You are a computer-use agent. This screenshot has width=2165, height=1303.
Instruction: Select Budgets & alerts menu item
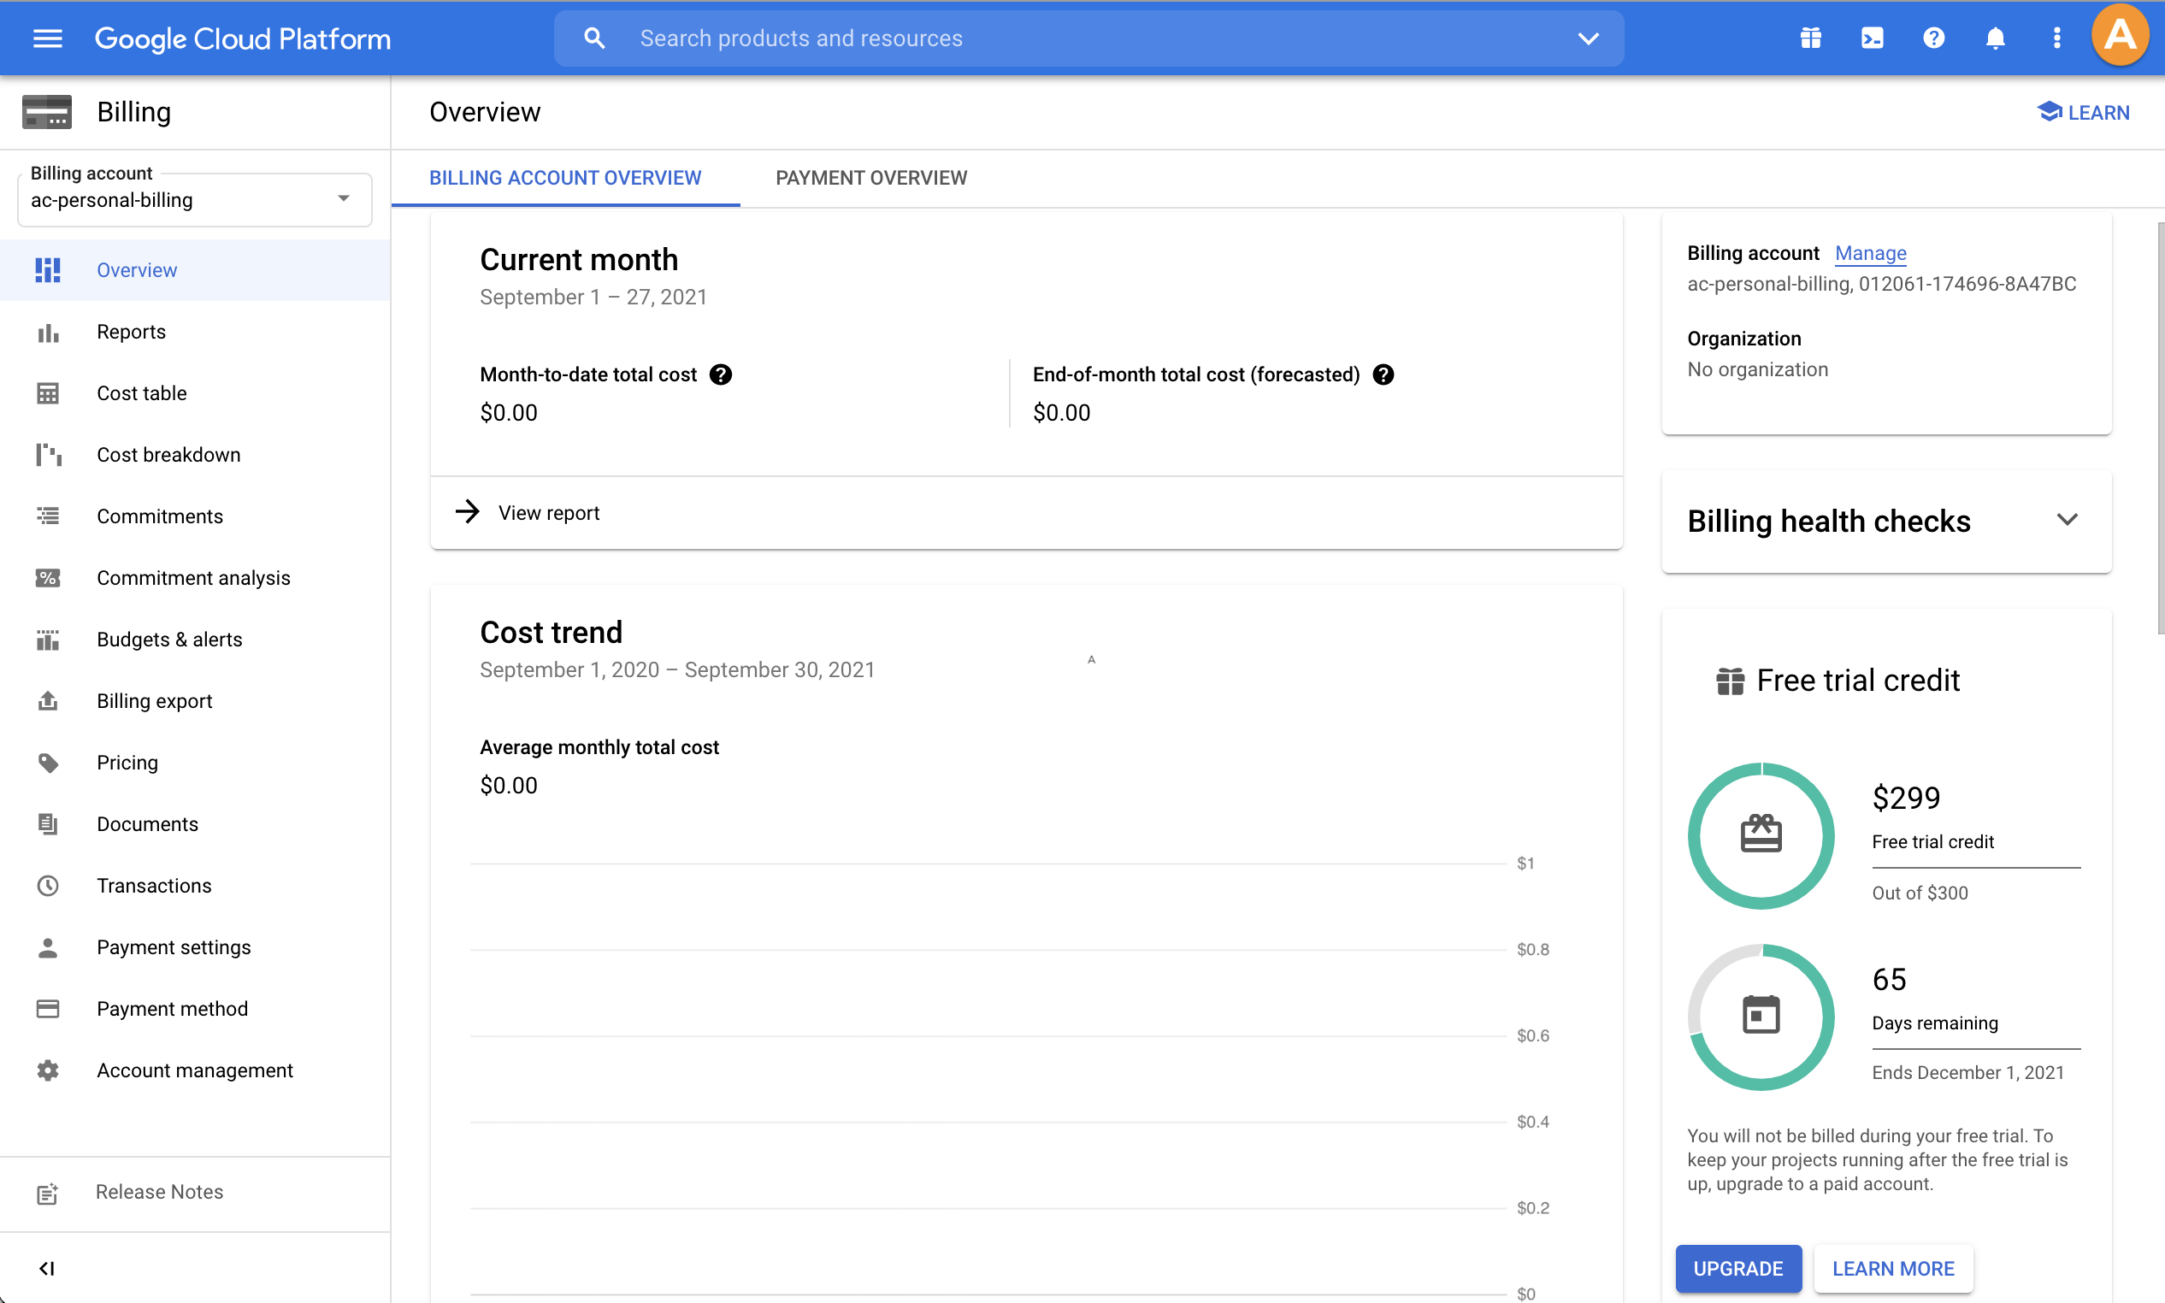point(195,640)
